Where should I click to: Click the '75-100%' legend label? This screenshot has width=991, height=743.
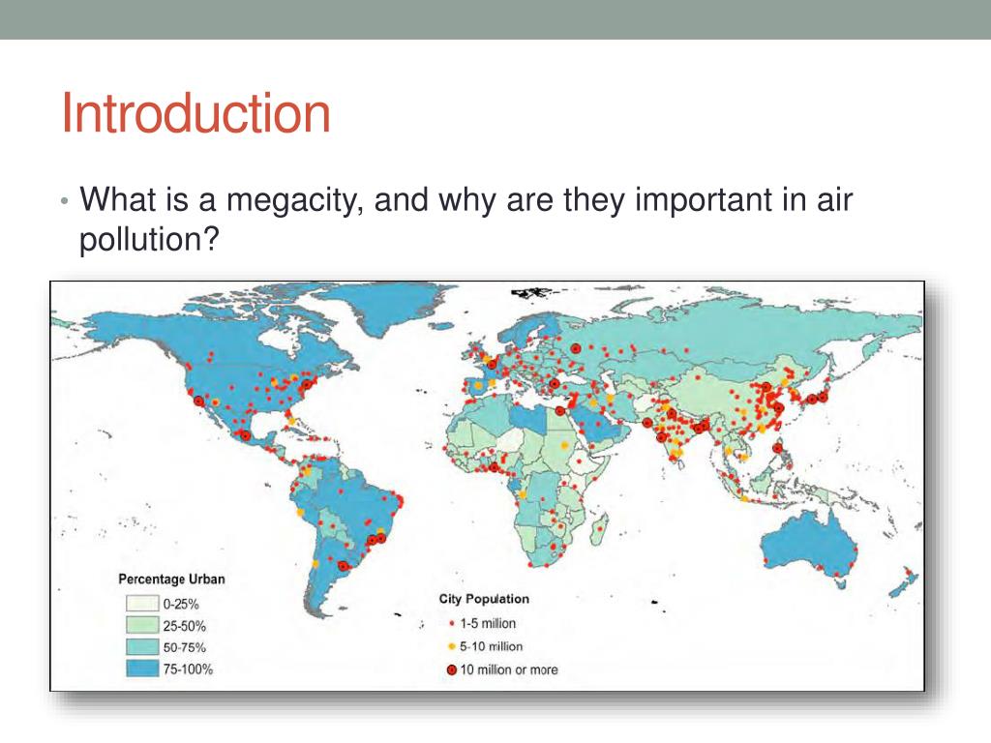tap(188, 669)
